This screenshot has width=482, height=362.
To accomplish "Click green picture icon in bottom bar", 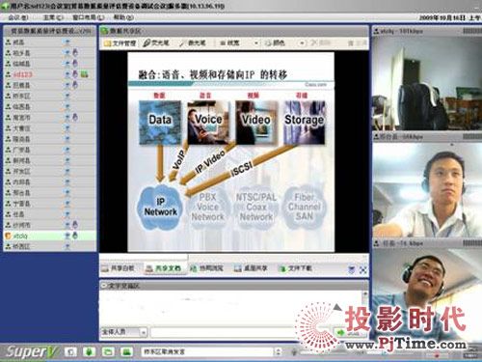I will [x=127, y=351].
